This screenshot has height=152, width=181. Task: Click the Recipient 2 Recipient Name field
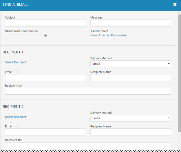(x=131, y=132)
